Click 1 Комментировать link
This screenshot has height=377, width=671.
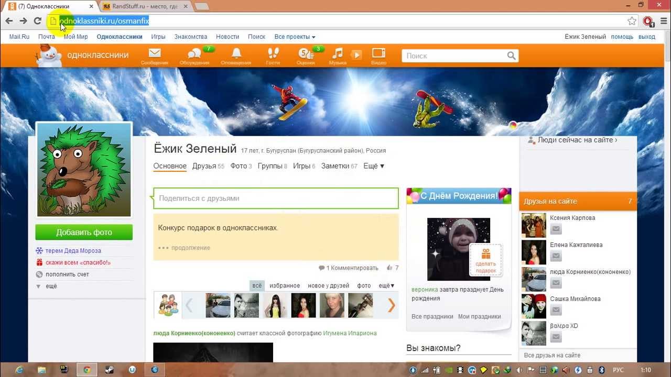(349, 268)
